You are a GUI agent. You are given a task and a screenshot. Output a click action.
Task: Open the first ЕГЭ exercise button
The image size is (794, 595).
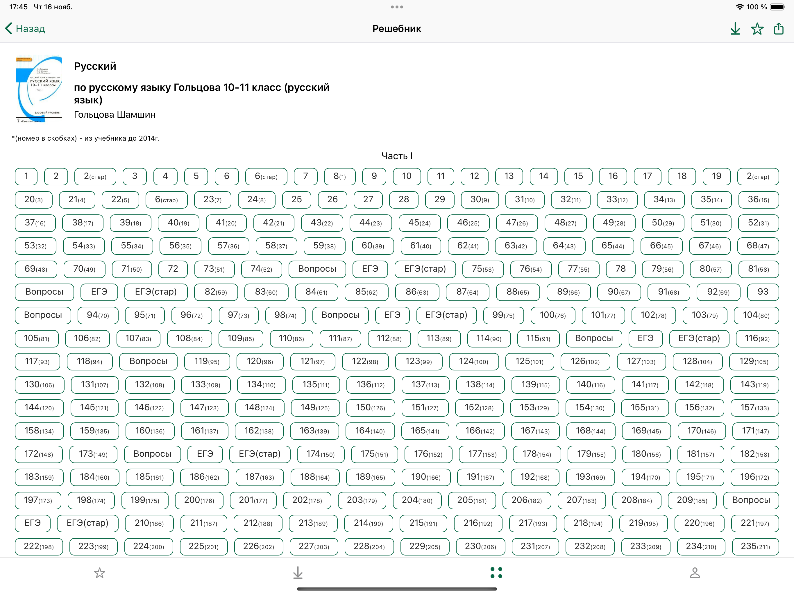click(370, 269)
